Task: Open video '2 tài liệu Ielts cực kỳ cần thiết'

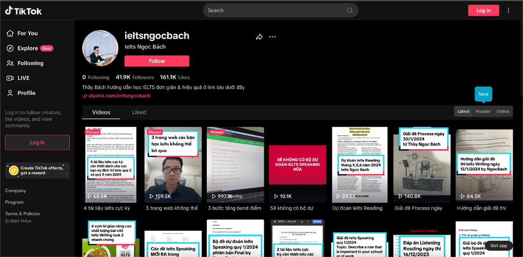Action: coord(297,239)
